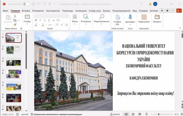Open the Буфер обмена dialog launcher
This screenshot has height=116, width=184.
point(21,28)
